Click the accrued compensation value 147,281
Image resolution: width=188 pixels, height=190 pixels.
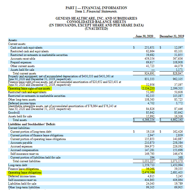(x=149, y=150)
